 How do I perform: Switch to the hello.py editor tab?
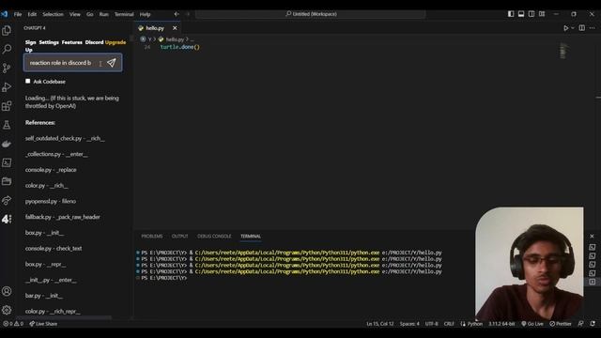(x=155, y=28)
